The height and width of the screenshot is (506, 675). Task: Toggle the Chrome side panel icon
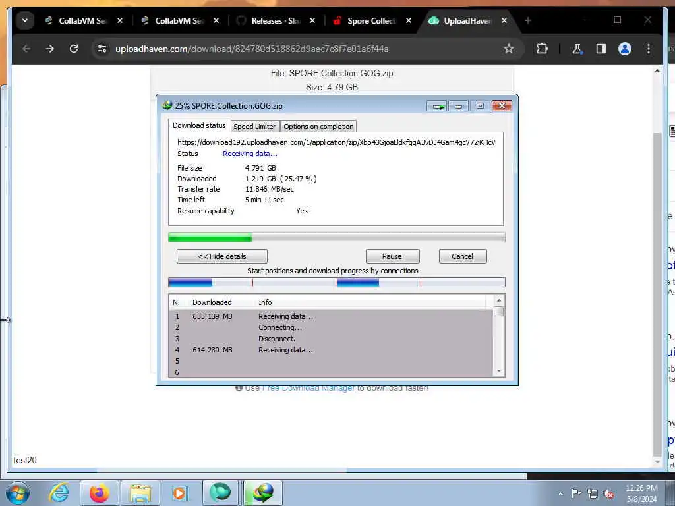601,49
